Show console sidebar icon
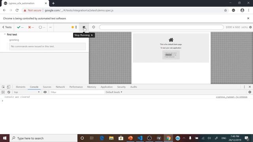The image size is (253, 142). coord(3,92)
